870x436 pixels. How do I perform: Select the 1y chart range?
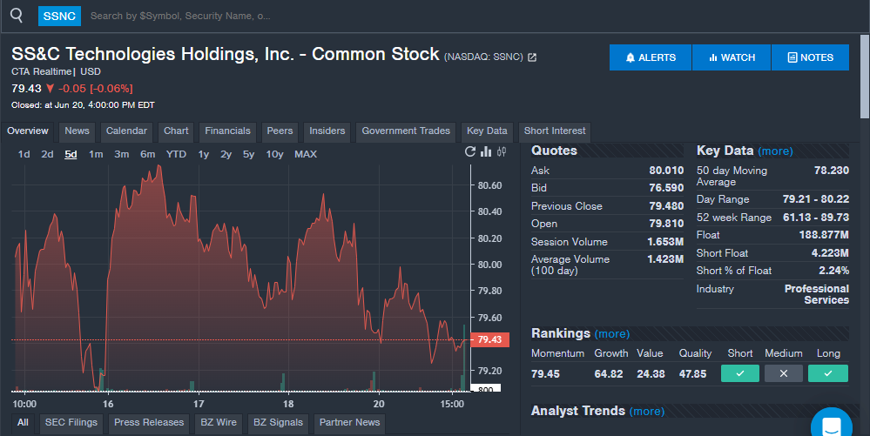pos(204,154)
